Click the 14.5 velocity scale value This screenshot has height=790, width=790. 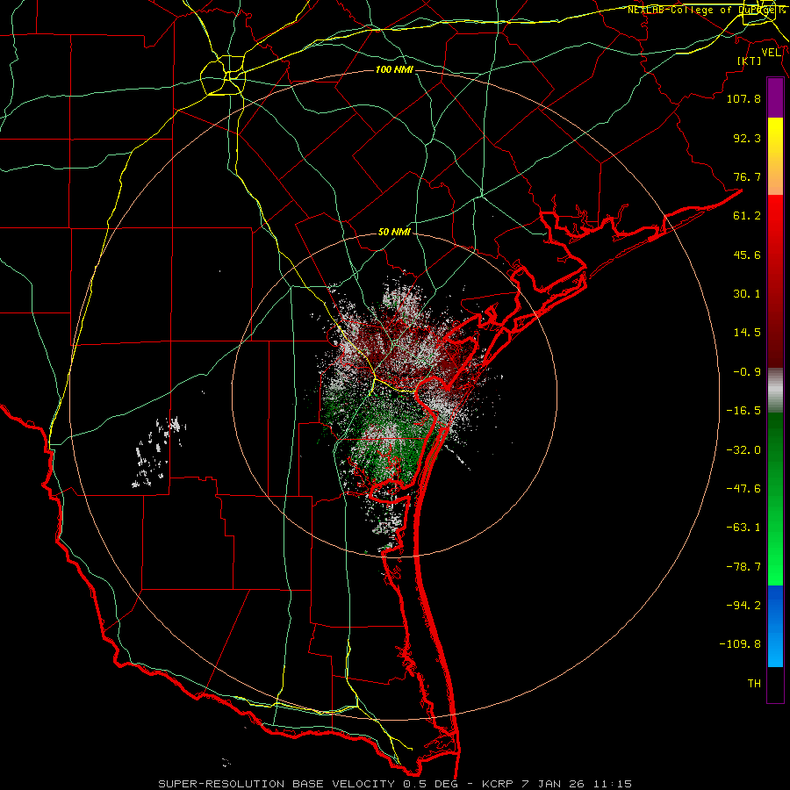click(747, 333)
